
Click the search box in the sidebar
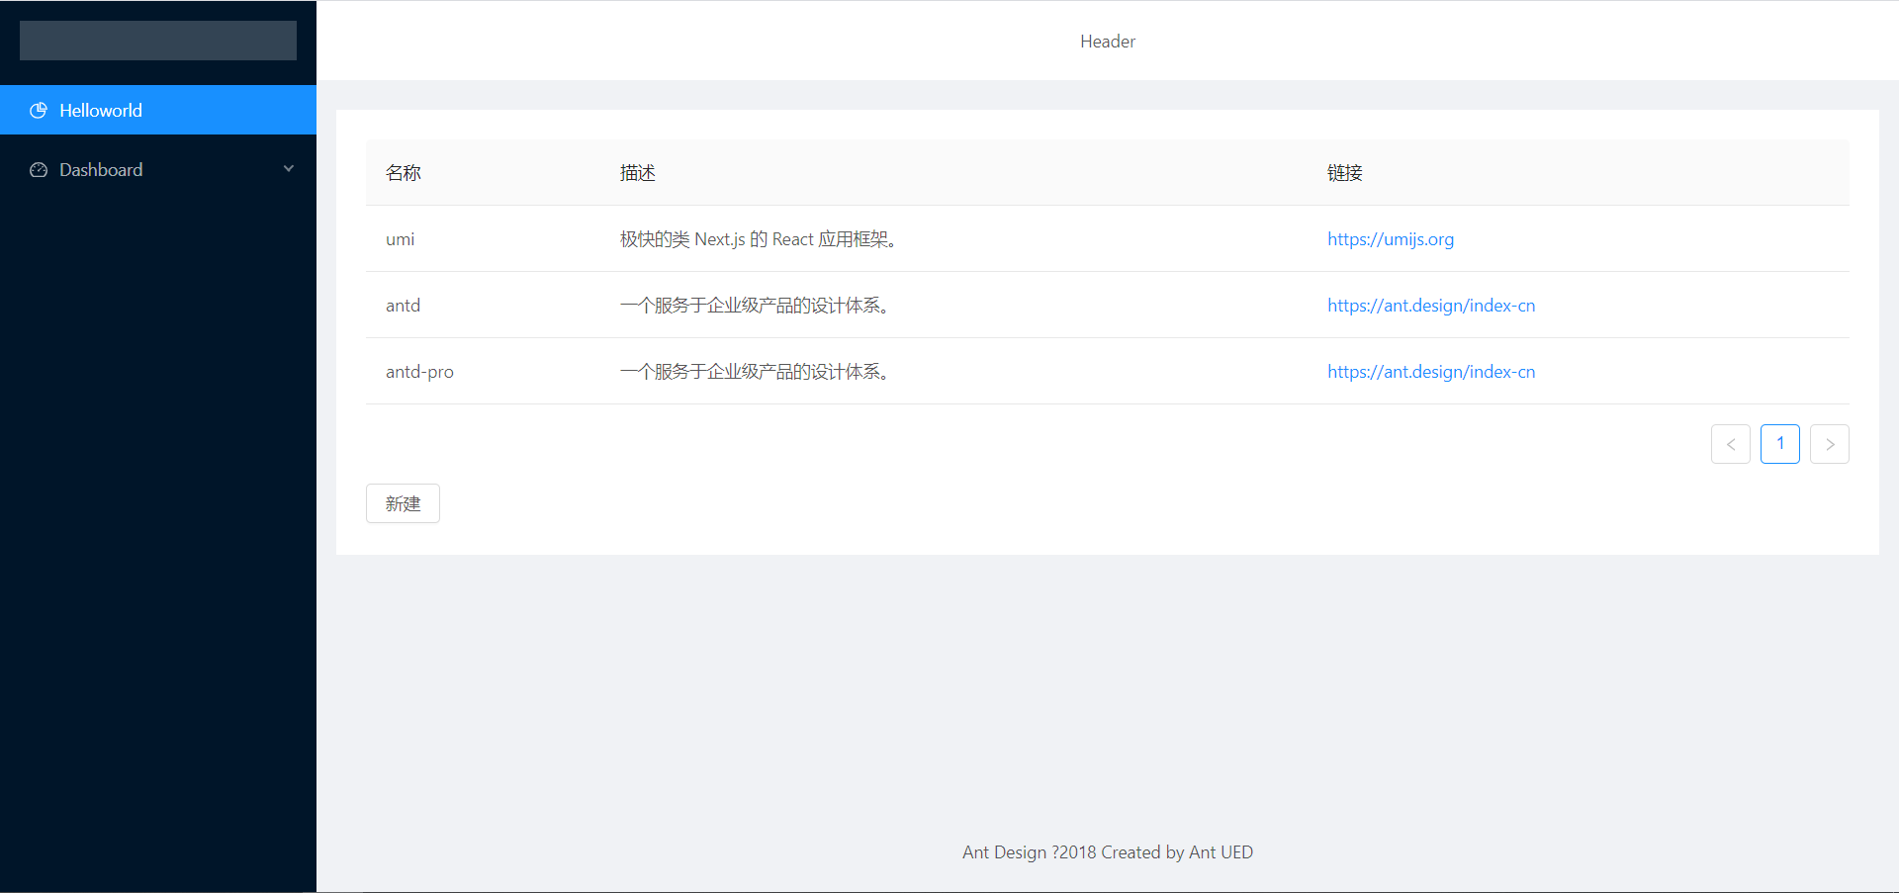(157, 41)
